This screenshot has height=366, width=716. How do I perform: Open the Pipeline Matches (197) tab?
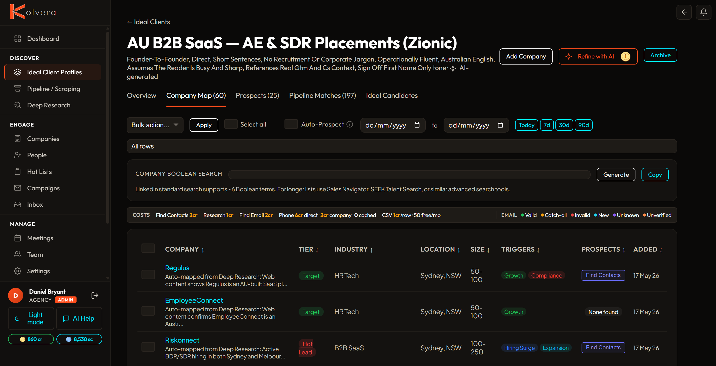click(323, 96)
